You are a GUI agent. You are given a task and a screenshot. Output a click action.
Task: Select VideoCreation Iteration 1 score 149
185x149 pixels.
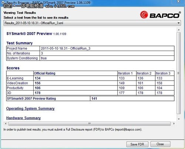click(x=122, y=83)
